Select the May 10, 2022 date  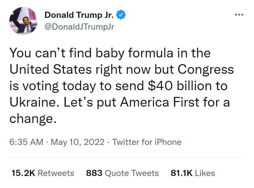[x=78, y=142]
